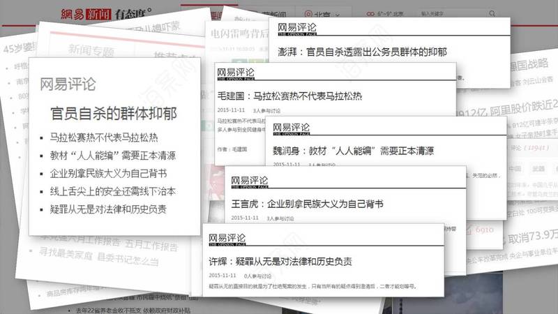Click 网易评论 logo on the 魏润身 card
The height and width of the screenshot is (314, 558).
(x=292, y=129)
